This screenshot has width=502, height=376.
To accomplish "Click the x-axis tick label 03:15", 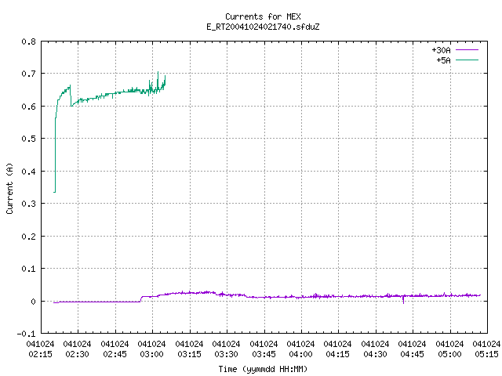I will [x=189, y=354].
